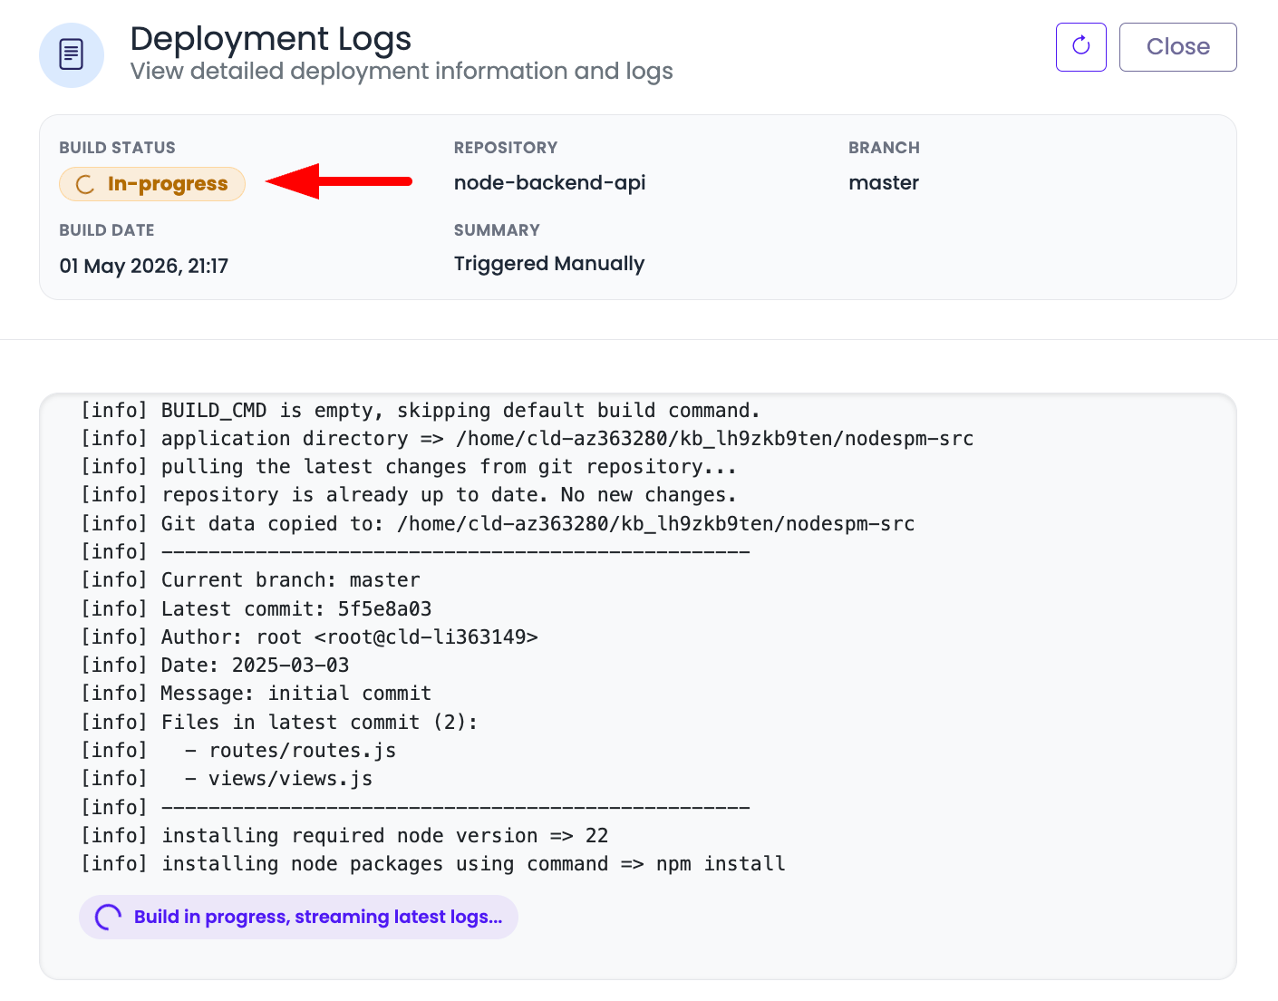The width and height of the screenshot is (1278, 1001).
Task: Click the In-progress build status badge
Action: 152,184
